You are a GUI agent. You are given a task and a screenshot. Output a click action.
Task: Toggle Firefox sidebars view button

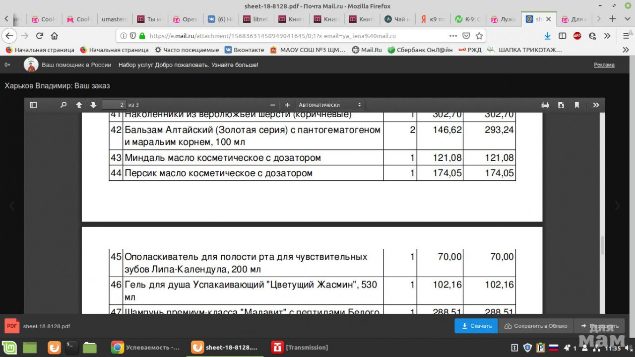562,36
